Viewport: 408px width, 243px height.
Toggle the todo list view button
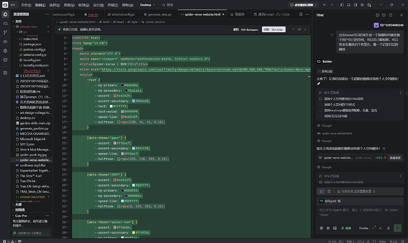pyautogui.click(x=321, y=192)
